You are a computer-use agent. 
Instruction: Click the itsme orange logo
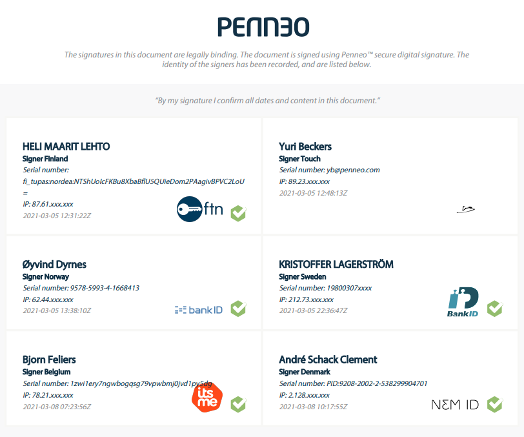click(x=207, y=397)
